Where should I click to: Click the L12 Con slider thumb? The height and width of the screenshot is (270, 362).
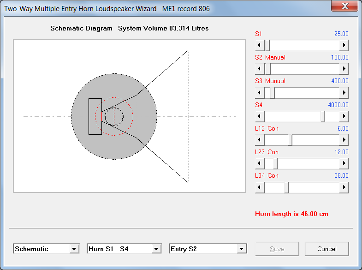point(290,139)
